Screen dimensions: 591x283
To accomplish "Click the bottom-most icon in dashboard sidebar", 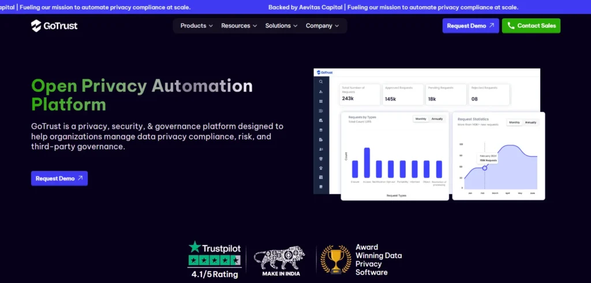I will (321, 187).
